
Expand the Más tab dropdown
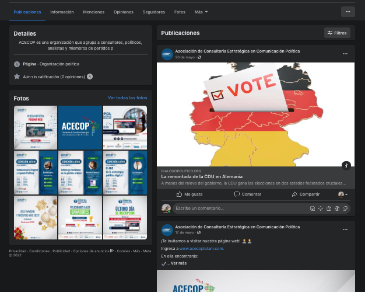click(201, 12)
